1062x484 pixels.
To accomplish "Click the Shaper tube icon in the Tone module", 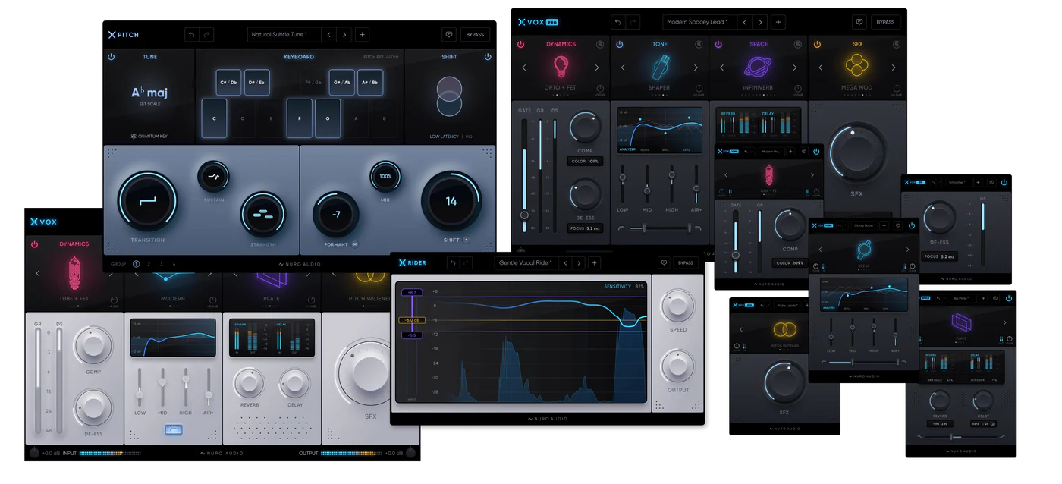I will (659, 68).
